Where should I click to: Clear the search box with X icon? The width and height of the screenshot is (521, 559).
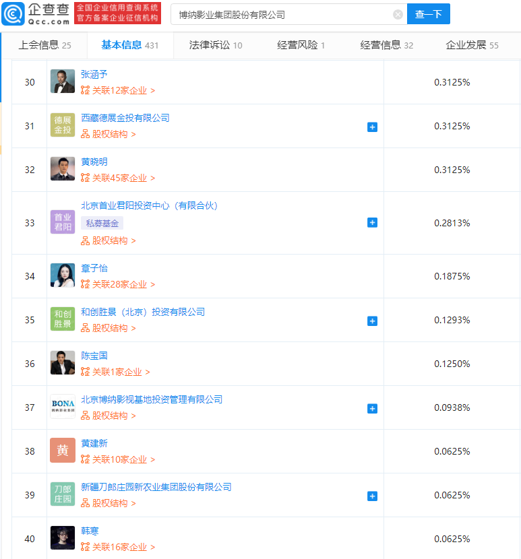[398, 15]
